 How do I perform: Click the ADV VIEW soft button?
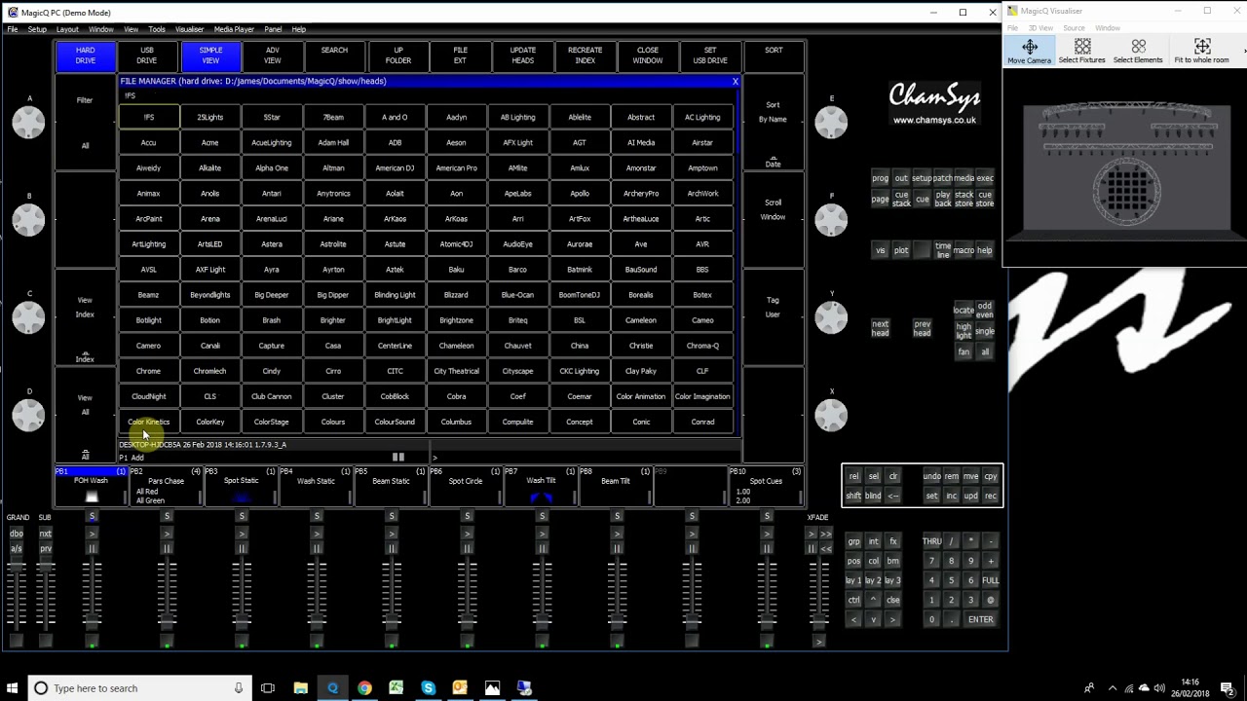[272, 55]
